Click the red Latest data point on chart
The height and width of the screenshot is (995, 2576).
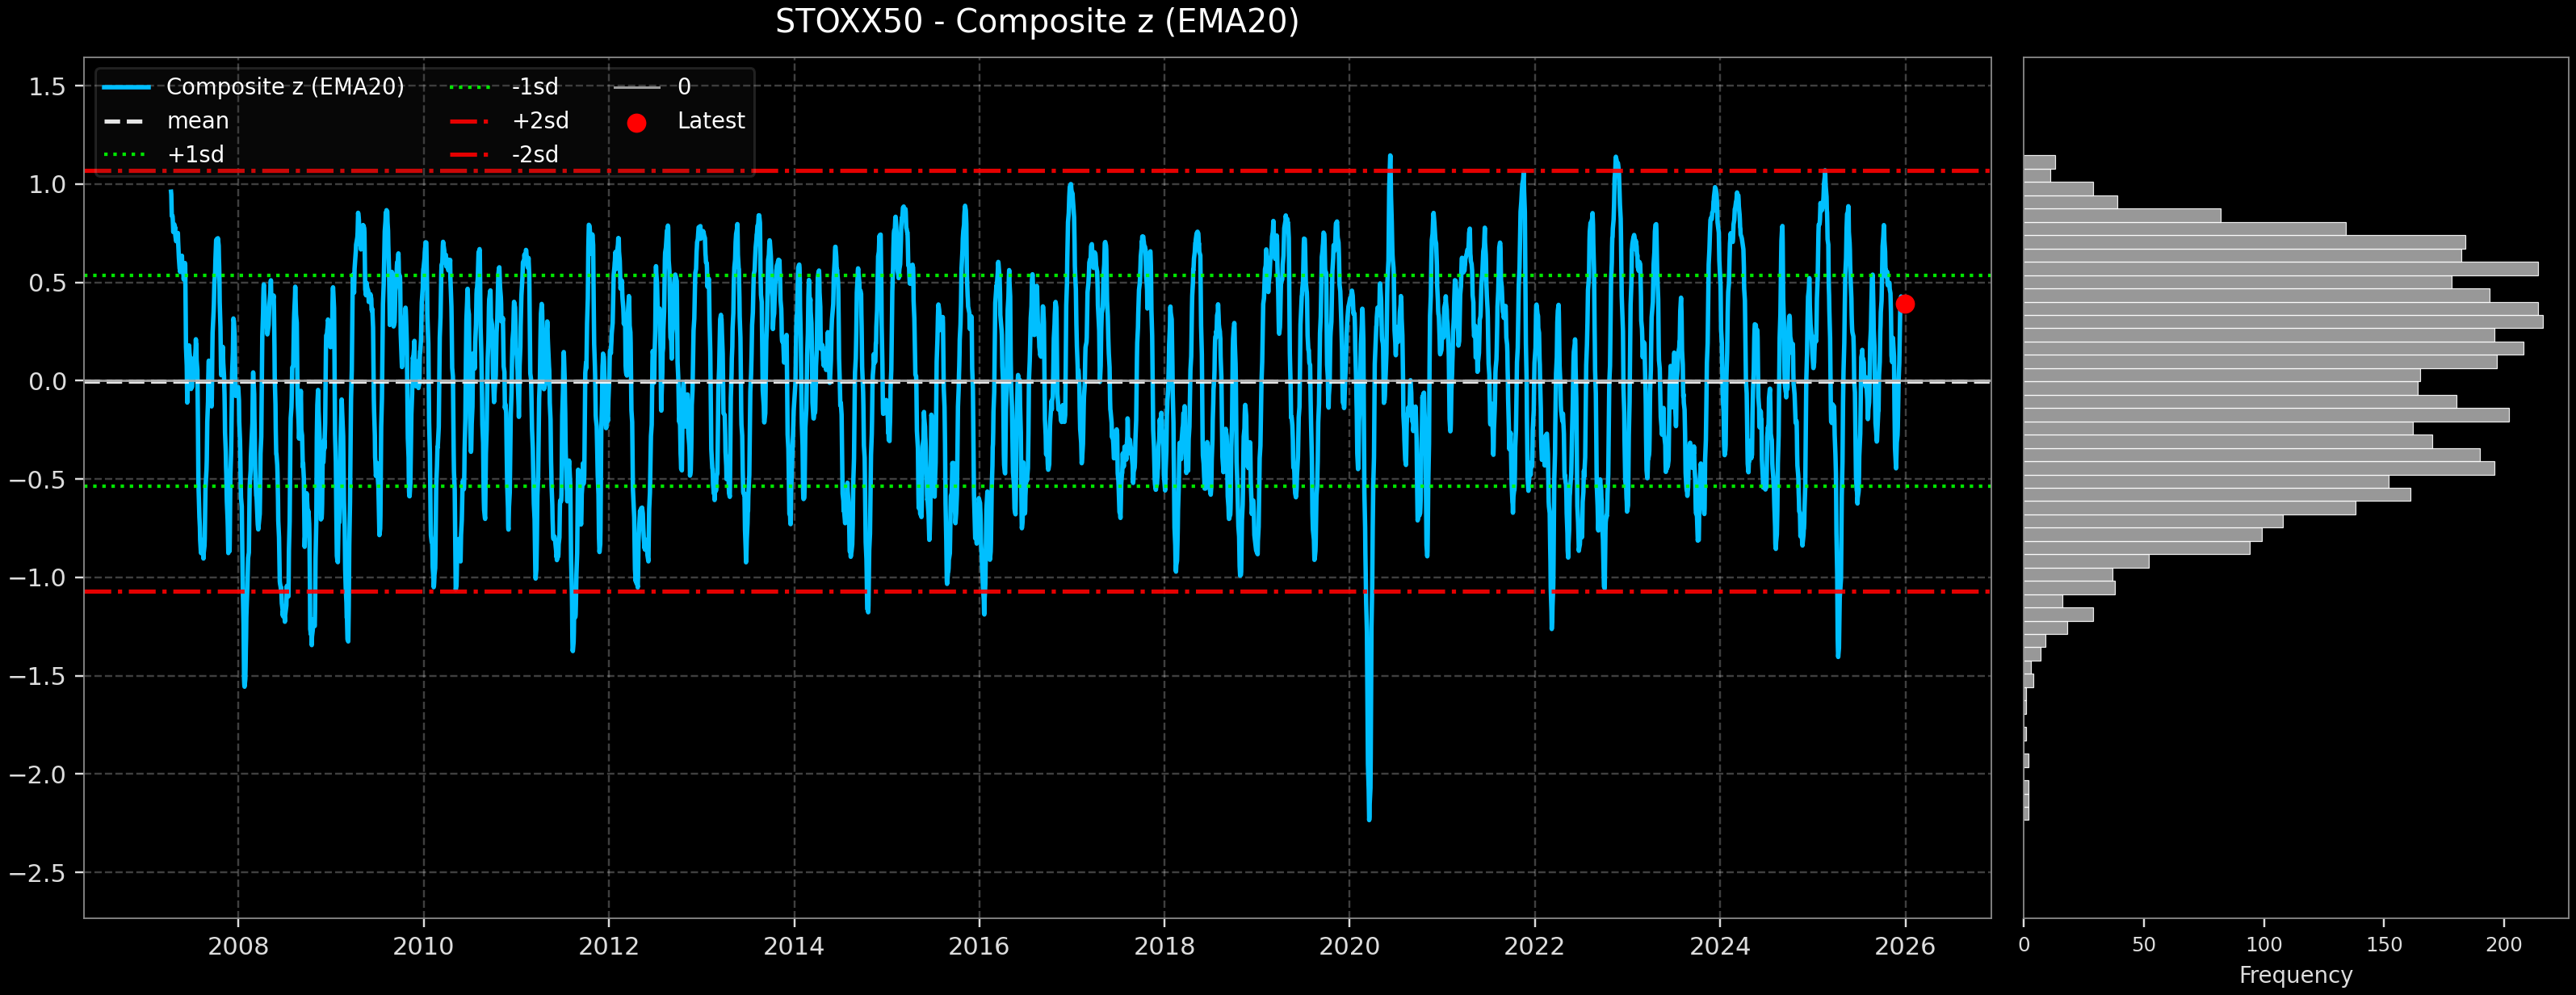pos(1905,305)
